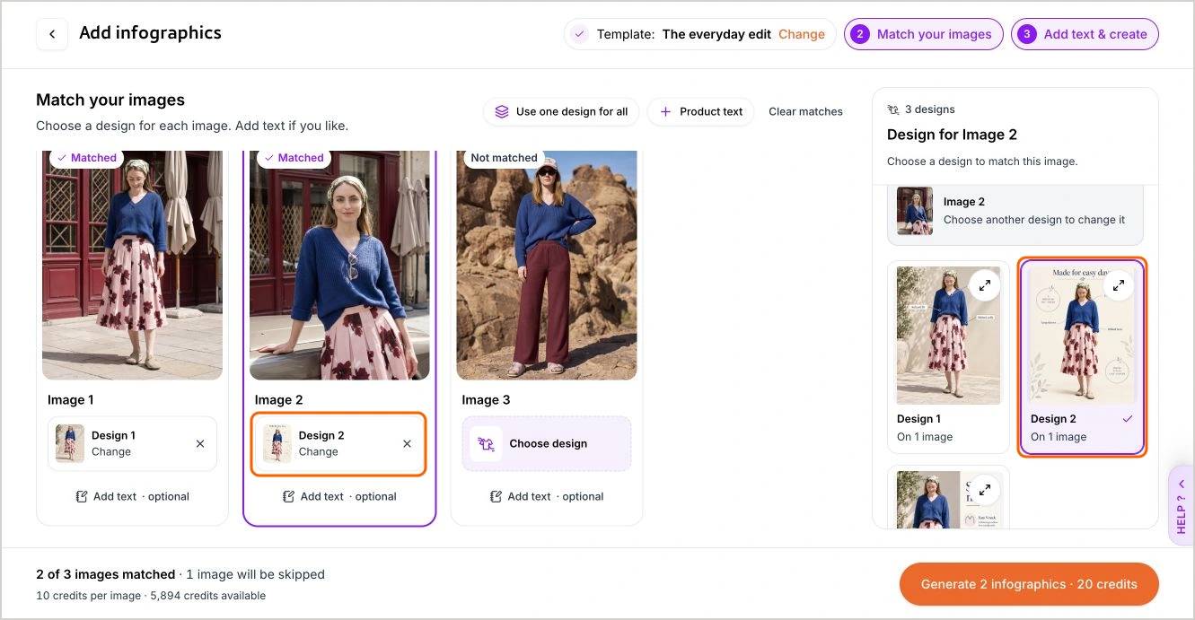
Task: Click the Design 2 thumbnail under Image 2
Action: coord(277,443)
